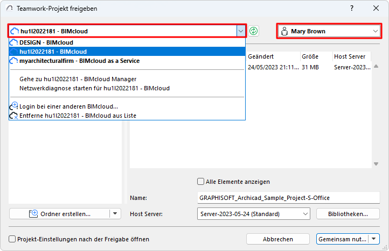Enable Alle Elemente anzeigen checkbox
This screenshot has width=389, height=251.
201,182
